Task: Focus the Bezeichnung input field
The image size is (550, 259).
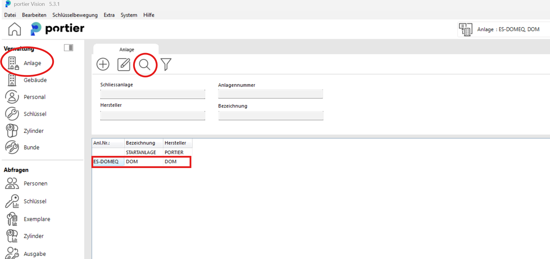Action: click(271, 116)
